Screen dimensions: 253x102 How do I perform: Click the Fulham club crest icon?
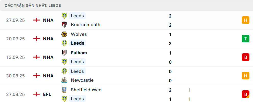[64, 53]
